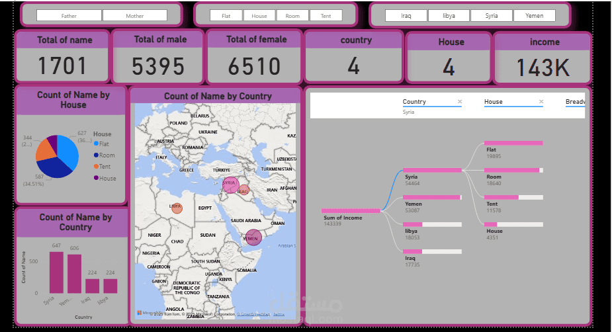Filter by Tent slicer button

[x=326, y=16]
